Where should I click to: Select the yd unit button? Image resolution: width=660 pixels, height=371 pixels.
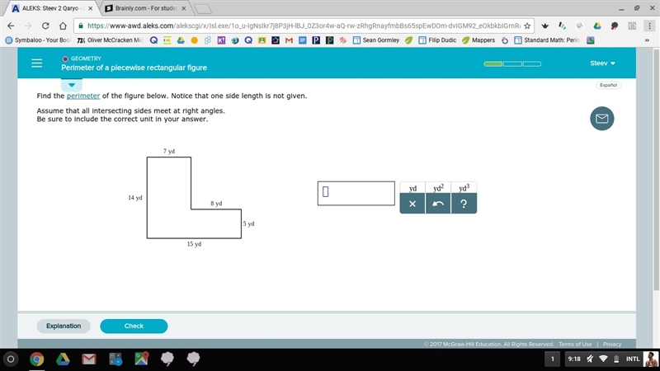412,188
